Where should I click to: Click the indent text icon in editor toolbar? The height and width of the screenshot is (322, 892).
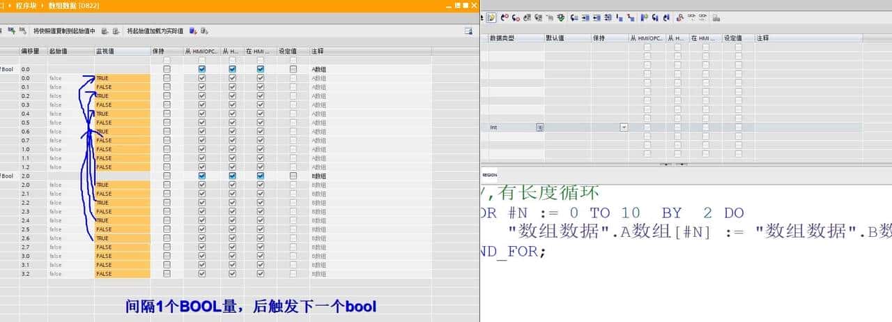pos(586,17)
